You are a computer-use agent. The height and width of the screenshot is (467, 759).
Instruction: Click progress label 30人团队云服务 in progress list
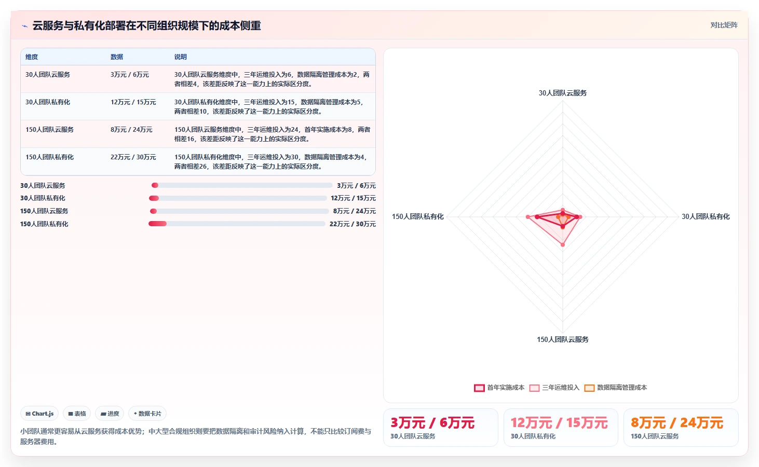click(43, 185)
